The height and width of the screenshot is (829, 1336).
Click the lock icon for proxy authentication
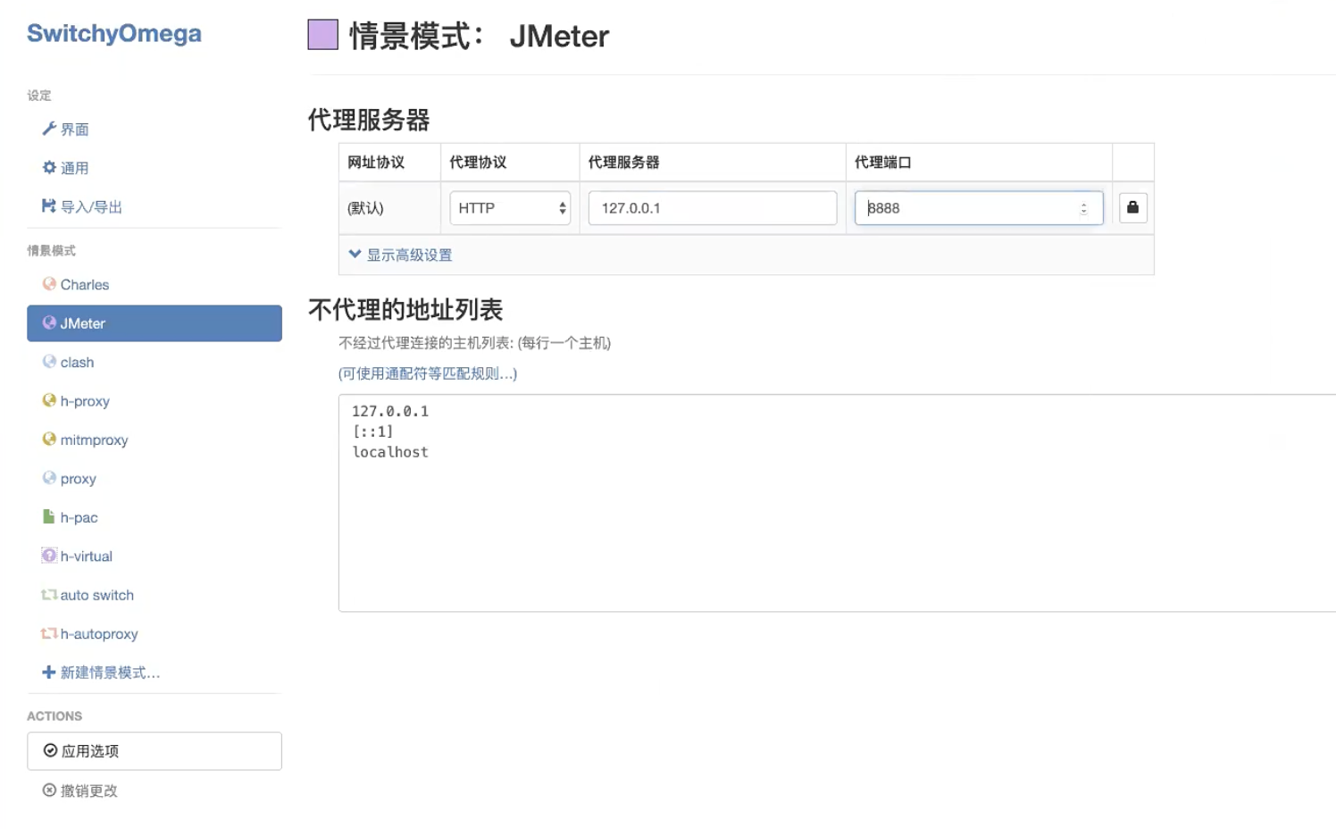(1132, 207)
